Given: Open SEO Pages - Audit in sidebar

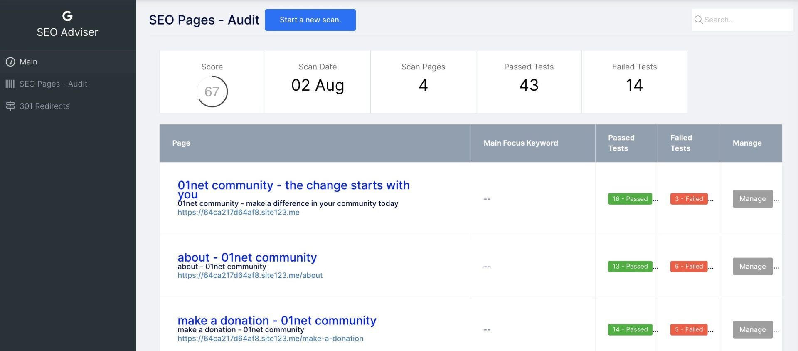Looking at the screenshot, I should (68, 84).
